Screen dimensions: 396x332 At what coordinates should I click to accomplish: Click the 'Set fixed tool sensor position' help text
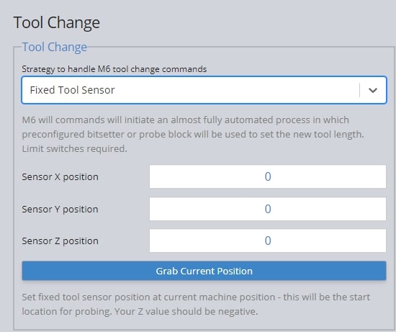(196, 297)
